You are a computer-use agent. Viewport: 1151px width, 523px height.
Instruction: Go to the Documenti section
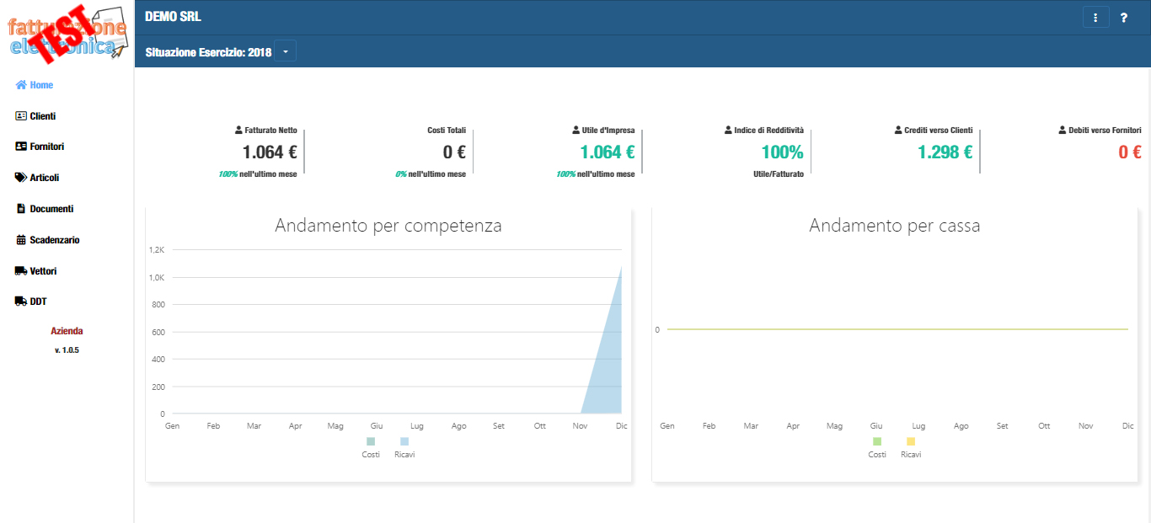51,209
